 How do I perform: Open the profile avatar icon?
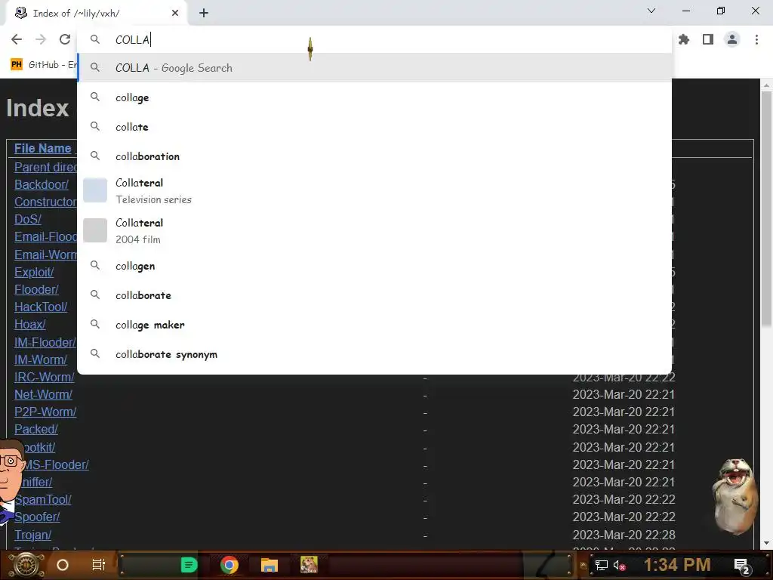(732, 39)
